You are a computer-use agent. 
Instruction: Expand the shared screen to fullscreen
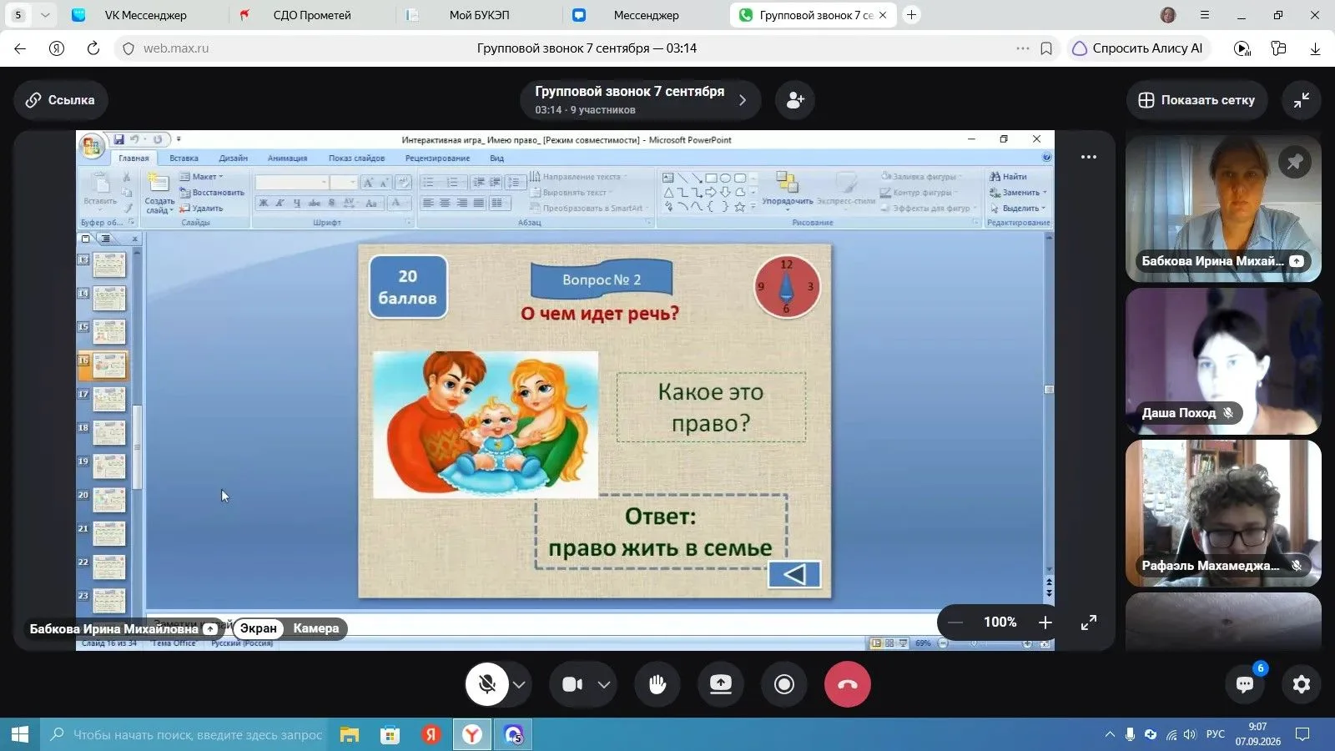1089,622
